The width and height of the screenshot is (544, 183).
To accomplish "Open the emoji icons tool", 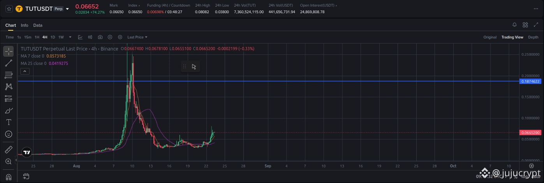I will click(9, 134).
